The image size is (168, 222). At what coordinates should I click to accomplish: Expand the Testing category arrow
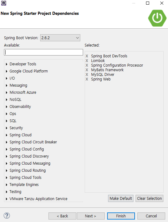(6, 192)
